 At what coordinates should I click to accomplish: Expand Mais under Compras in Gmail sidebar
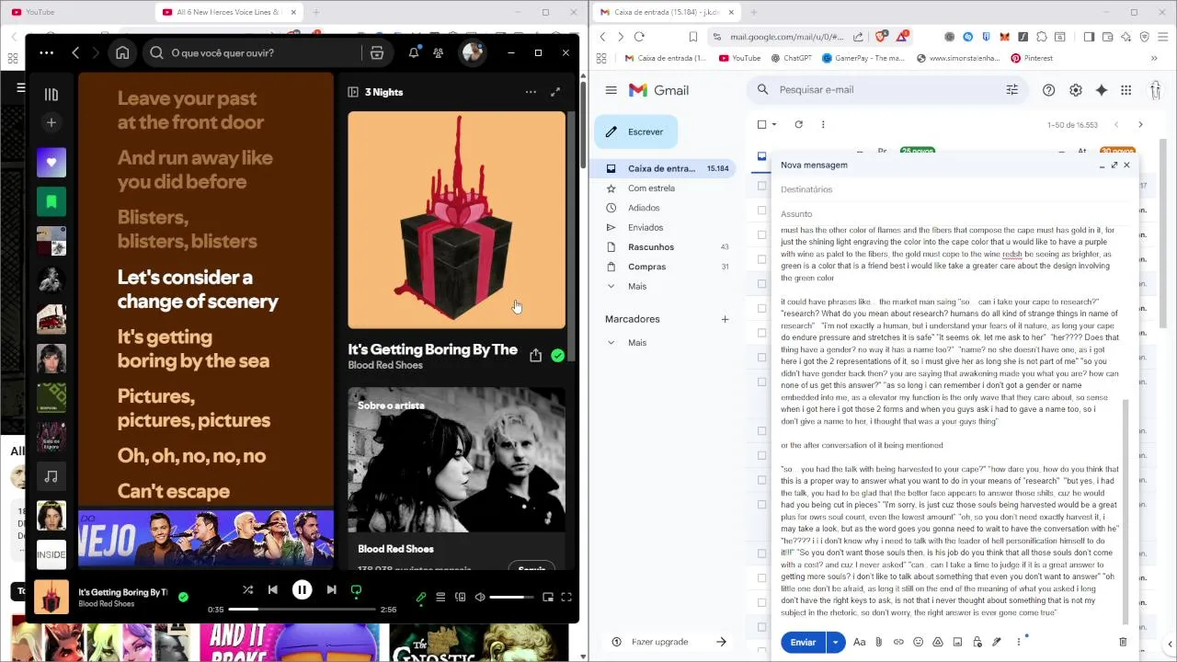coord(637,286)
